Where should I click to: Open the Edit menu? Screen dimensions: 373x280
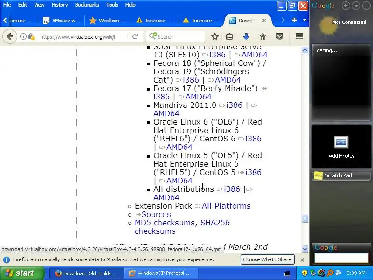coord(22,5)
